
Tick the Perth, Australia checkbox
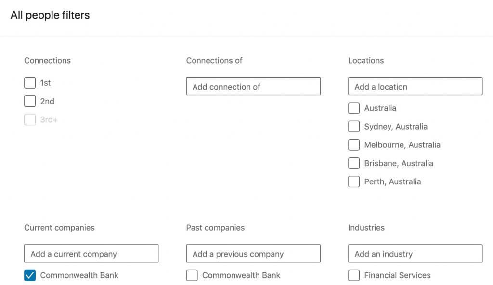tap(354, 181)
